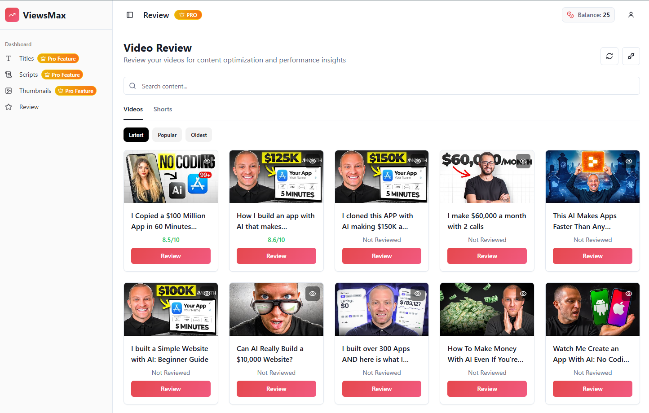
Task: Click eye icon on $10,000 Website thumbnail
Action: (x=313, y=294)
